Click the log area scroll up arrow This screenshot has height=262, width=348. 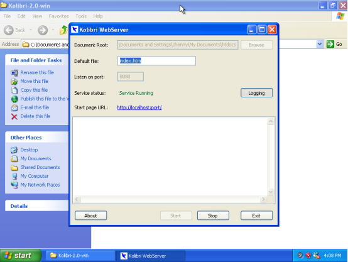click(271, 121)
